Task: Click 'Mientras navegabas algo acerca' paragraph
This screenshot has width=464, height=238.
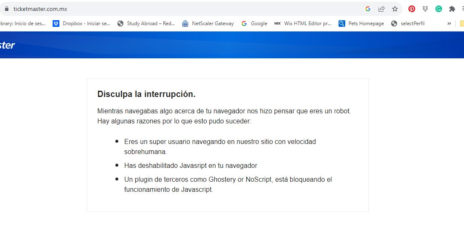Action: (224, 116)
